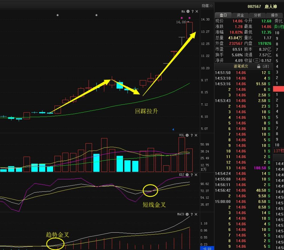Screen dimensions: 284x250
Task: Click the 换手 5.68% value
Action: (x=237, y=55)
